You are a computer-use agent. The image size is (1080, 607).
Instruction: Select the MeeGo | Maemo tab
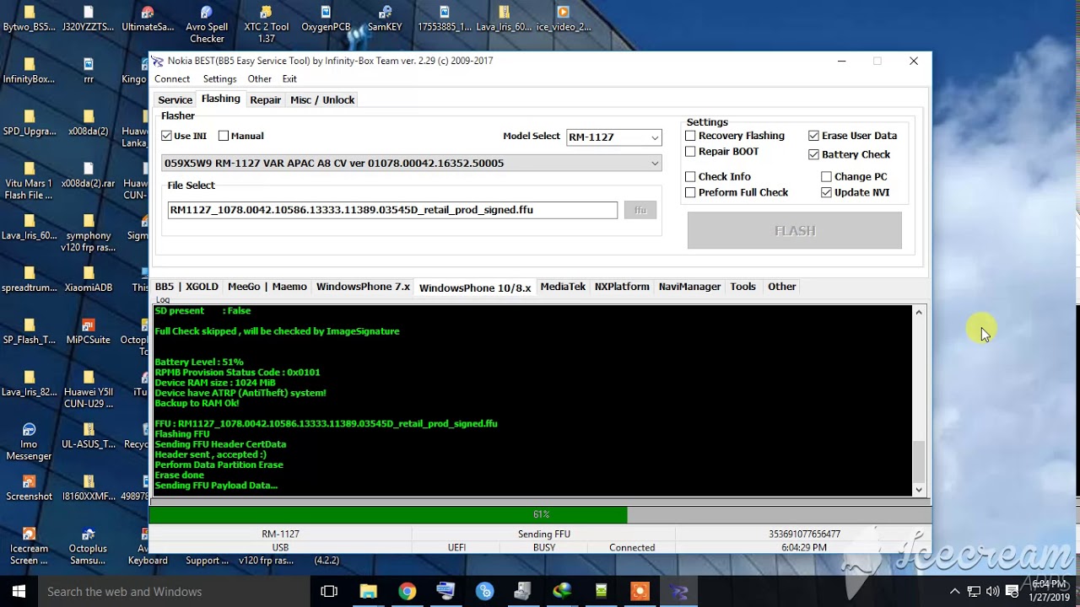pos(267,287)
